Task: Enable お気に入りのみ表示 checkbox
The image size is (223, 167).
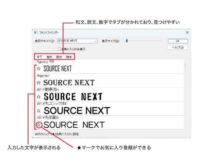Action: point(59,49)
